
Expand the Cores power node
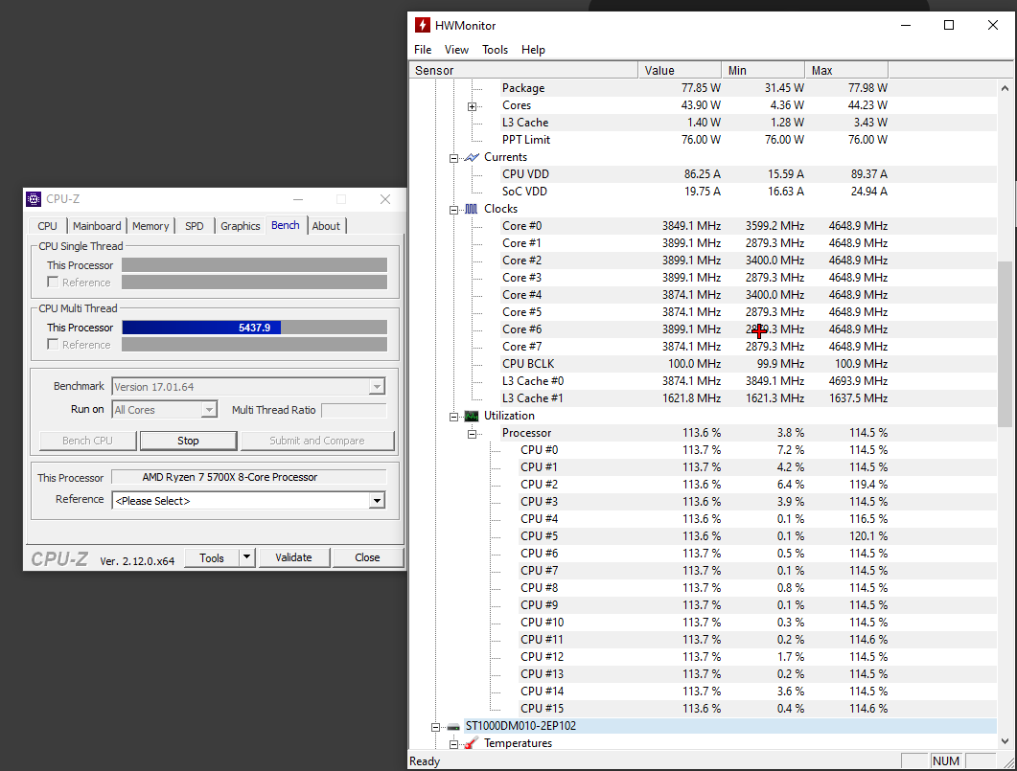[x=473, y=106]
